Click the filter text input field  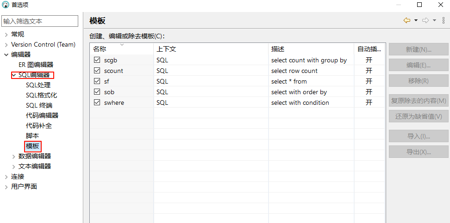(x=40, y=21)
